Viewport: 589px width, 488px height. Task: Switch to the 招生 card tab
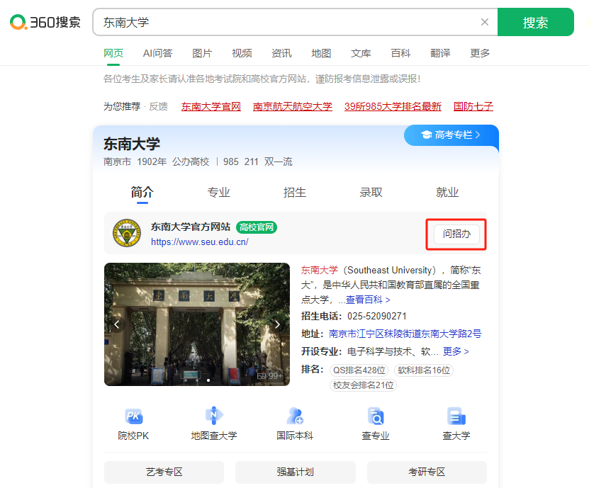pyautogui.click(x=295, y=192)
